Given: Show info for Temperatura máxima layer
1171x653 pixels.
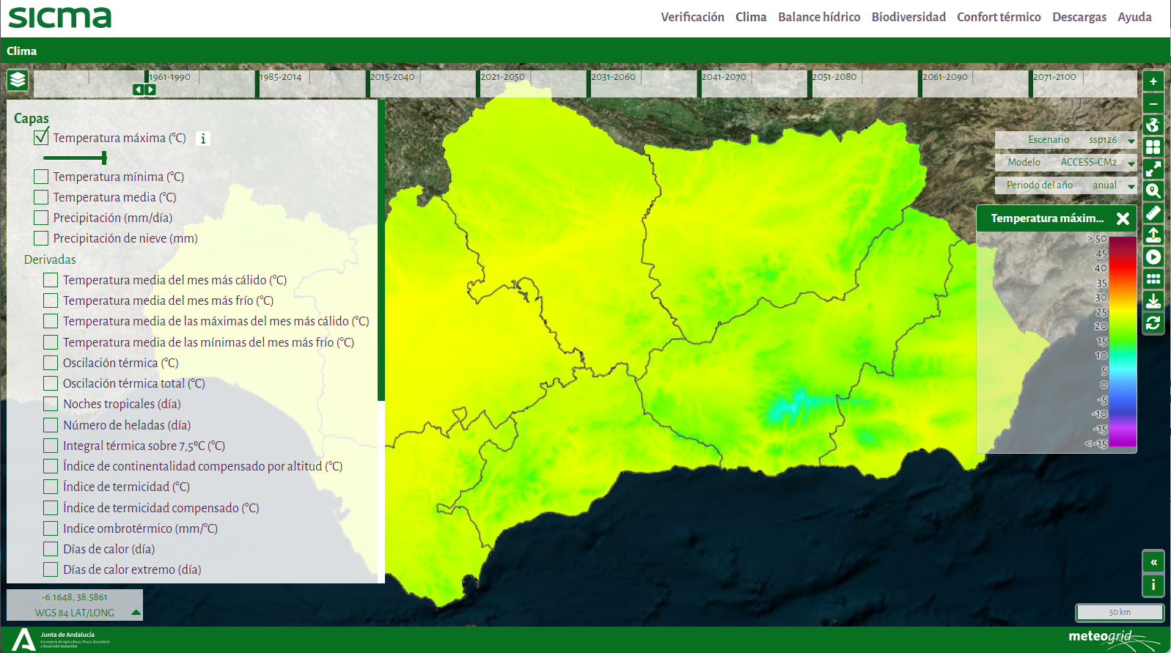Looking at the screenshot, I should [203, 138].
